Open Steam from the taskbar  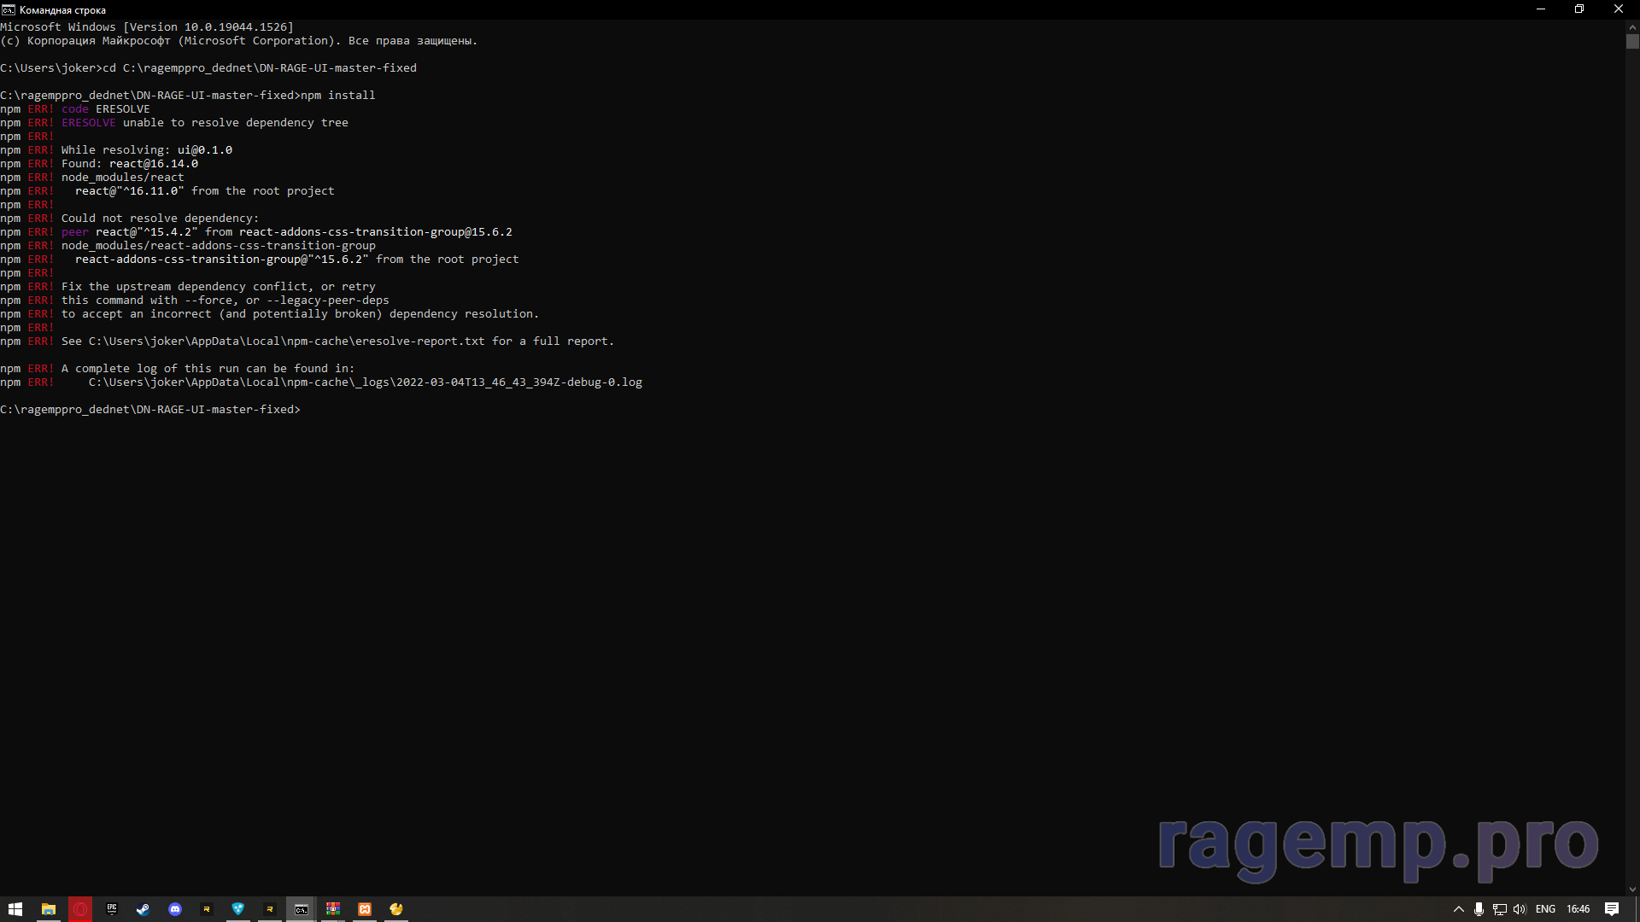[143, 909]
